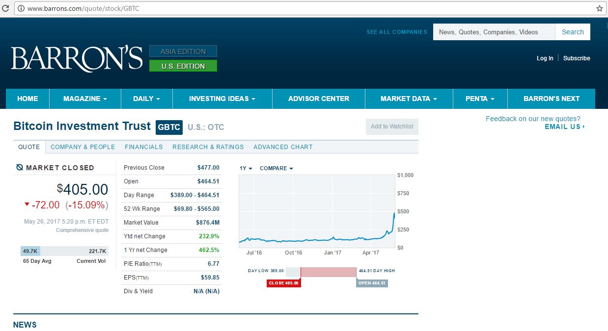Screen dimensions: 608x331
Task: Click the day range price bar
Action: click(321, 272)
